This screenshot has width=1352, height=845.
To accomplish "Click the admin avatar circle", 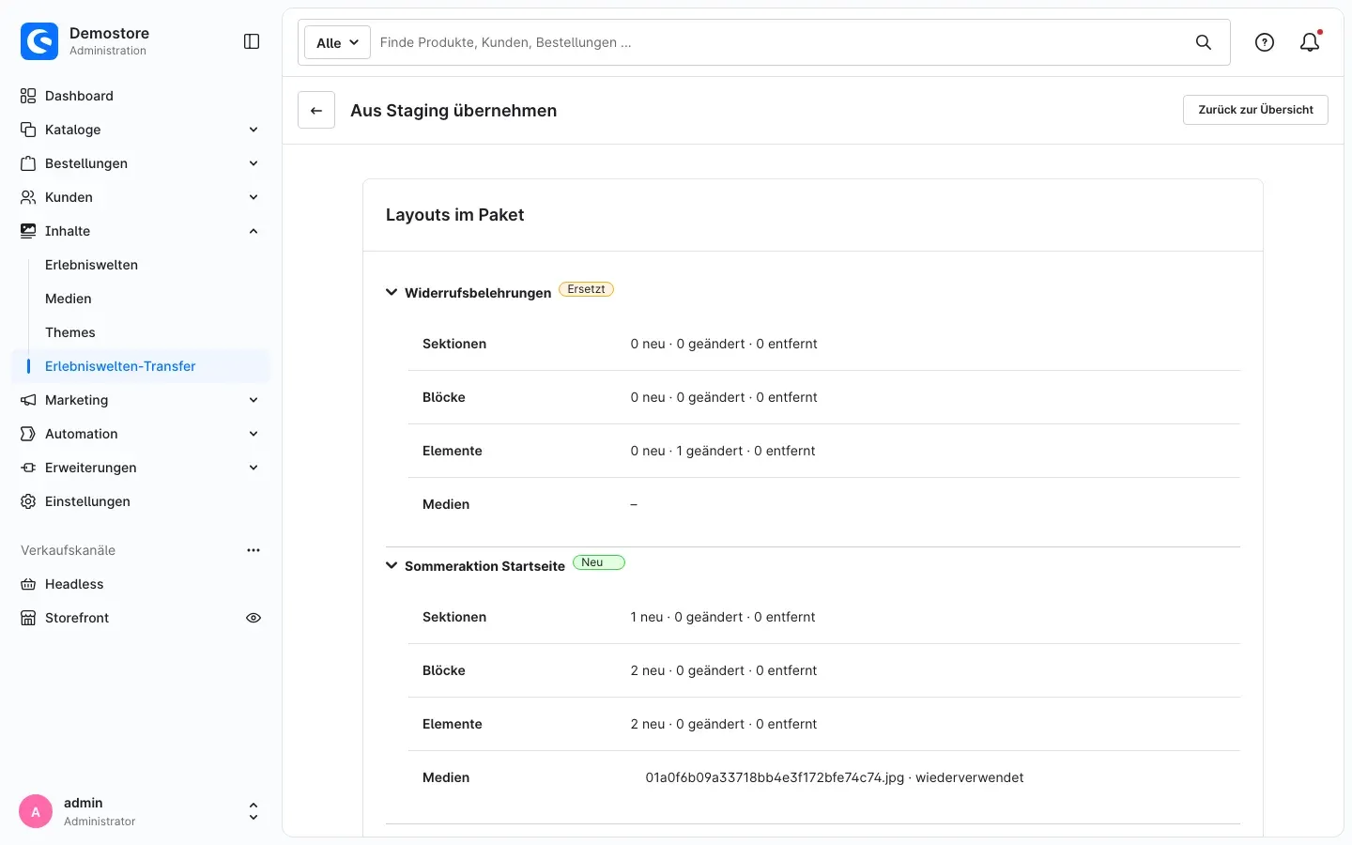I will [x=36, y=811].
